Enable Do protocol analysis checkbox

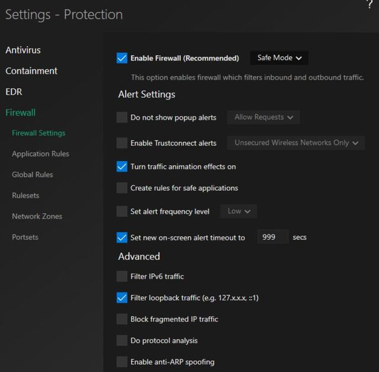(x=122, y=341)
